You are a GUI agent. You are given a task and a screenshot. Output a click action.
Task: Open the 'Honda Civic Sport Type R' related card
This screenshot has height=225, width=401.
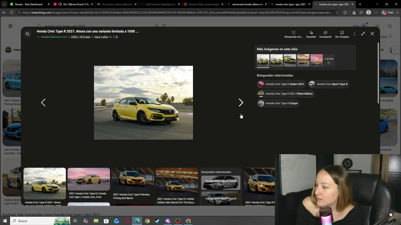[x=221, y=198]
